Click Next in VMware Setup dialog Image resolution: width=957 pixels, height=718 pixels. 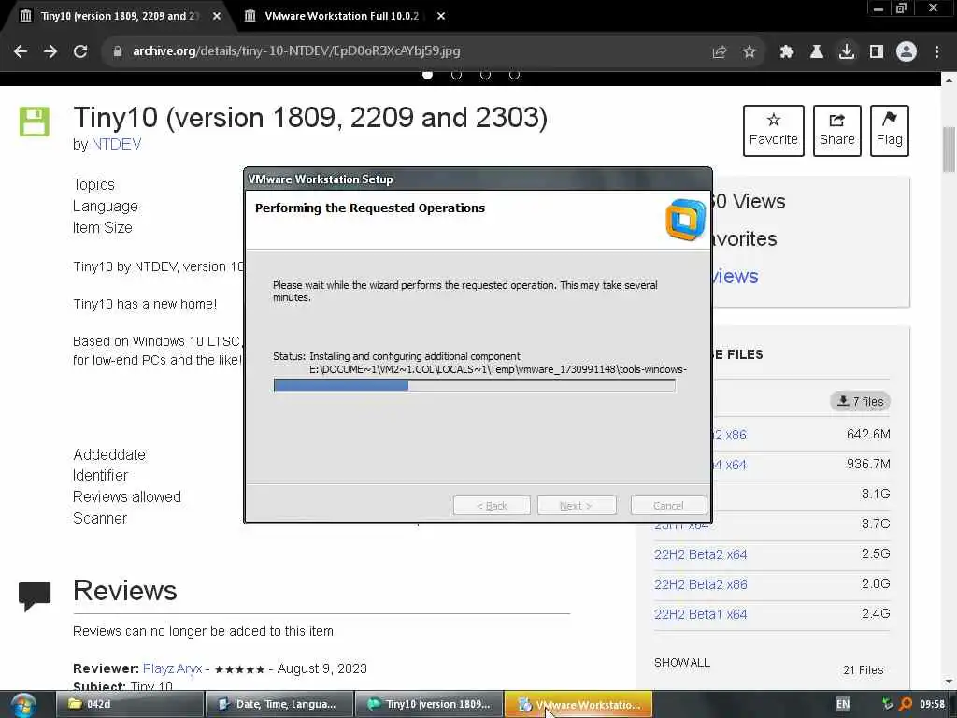pos(576,506)
